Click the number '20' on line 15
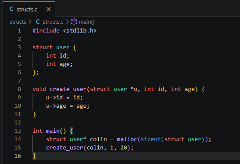Viewport: 240px width, 164px height. [124, 148]
